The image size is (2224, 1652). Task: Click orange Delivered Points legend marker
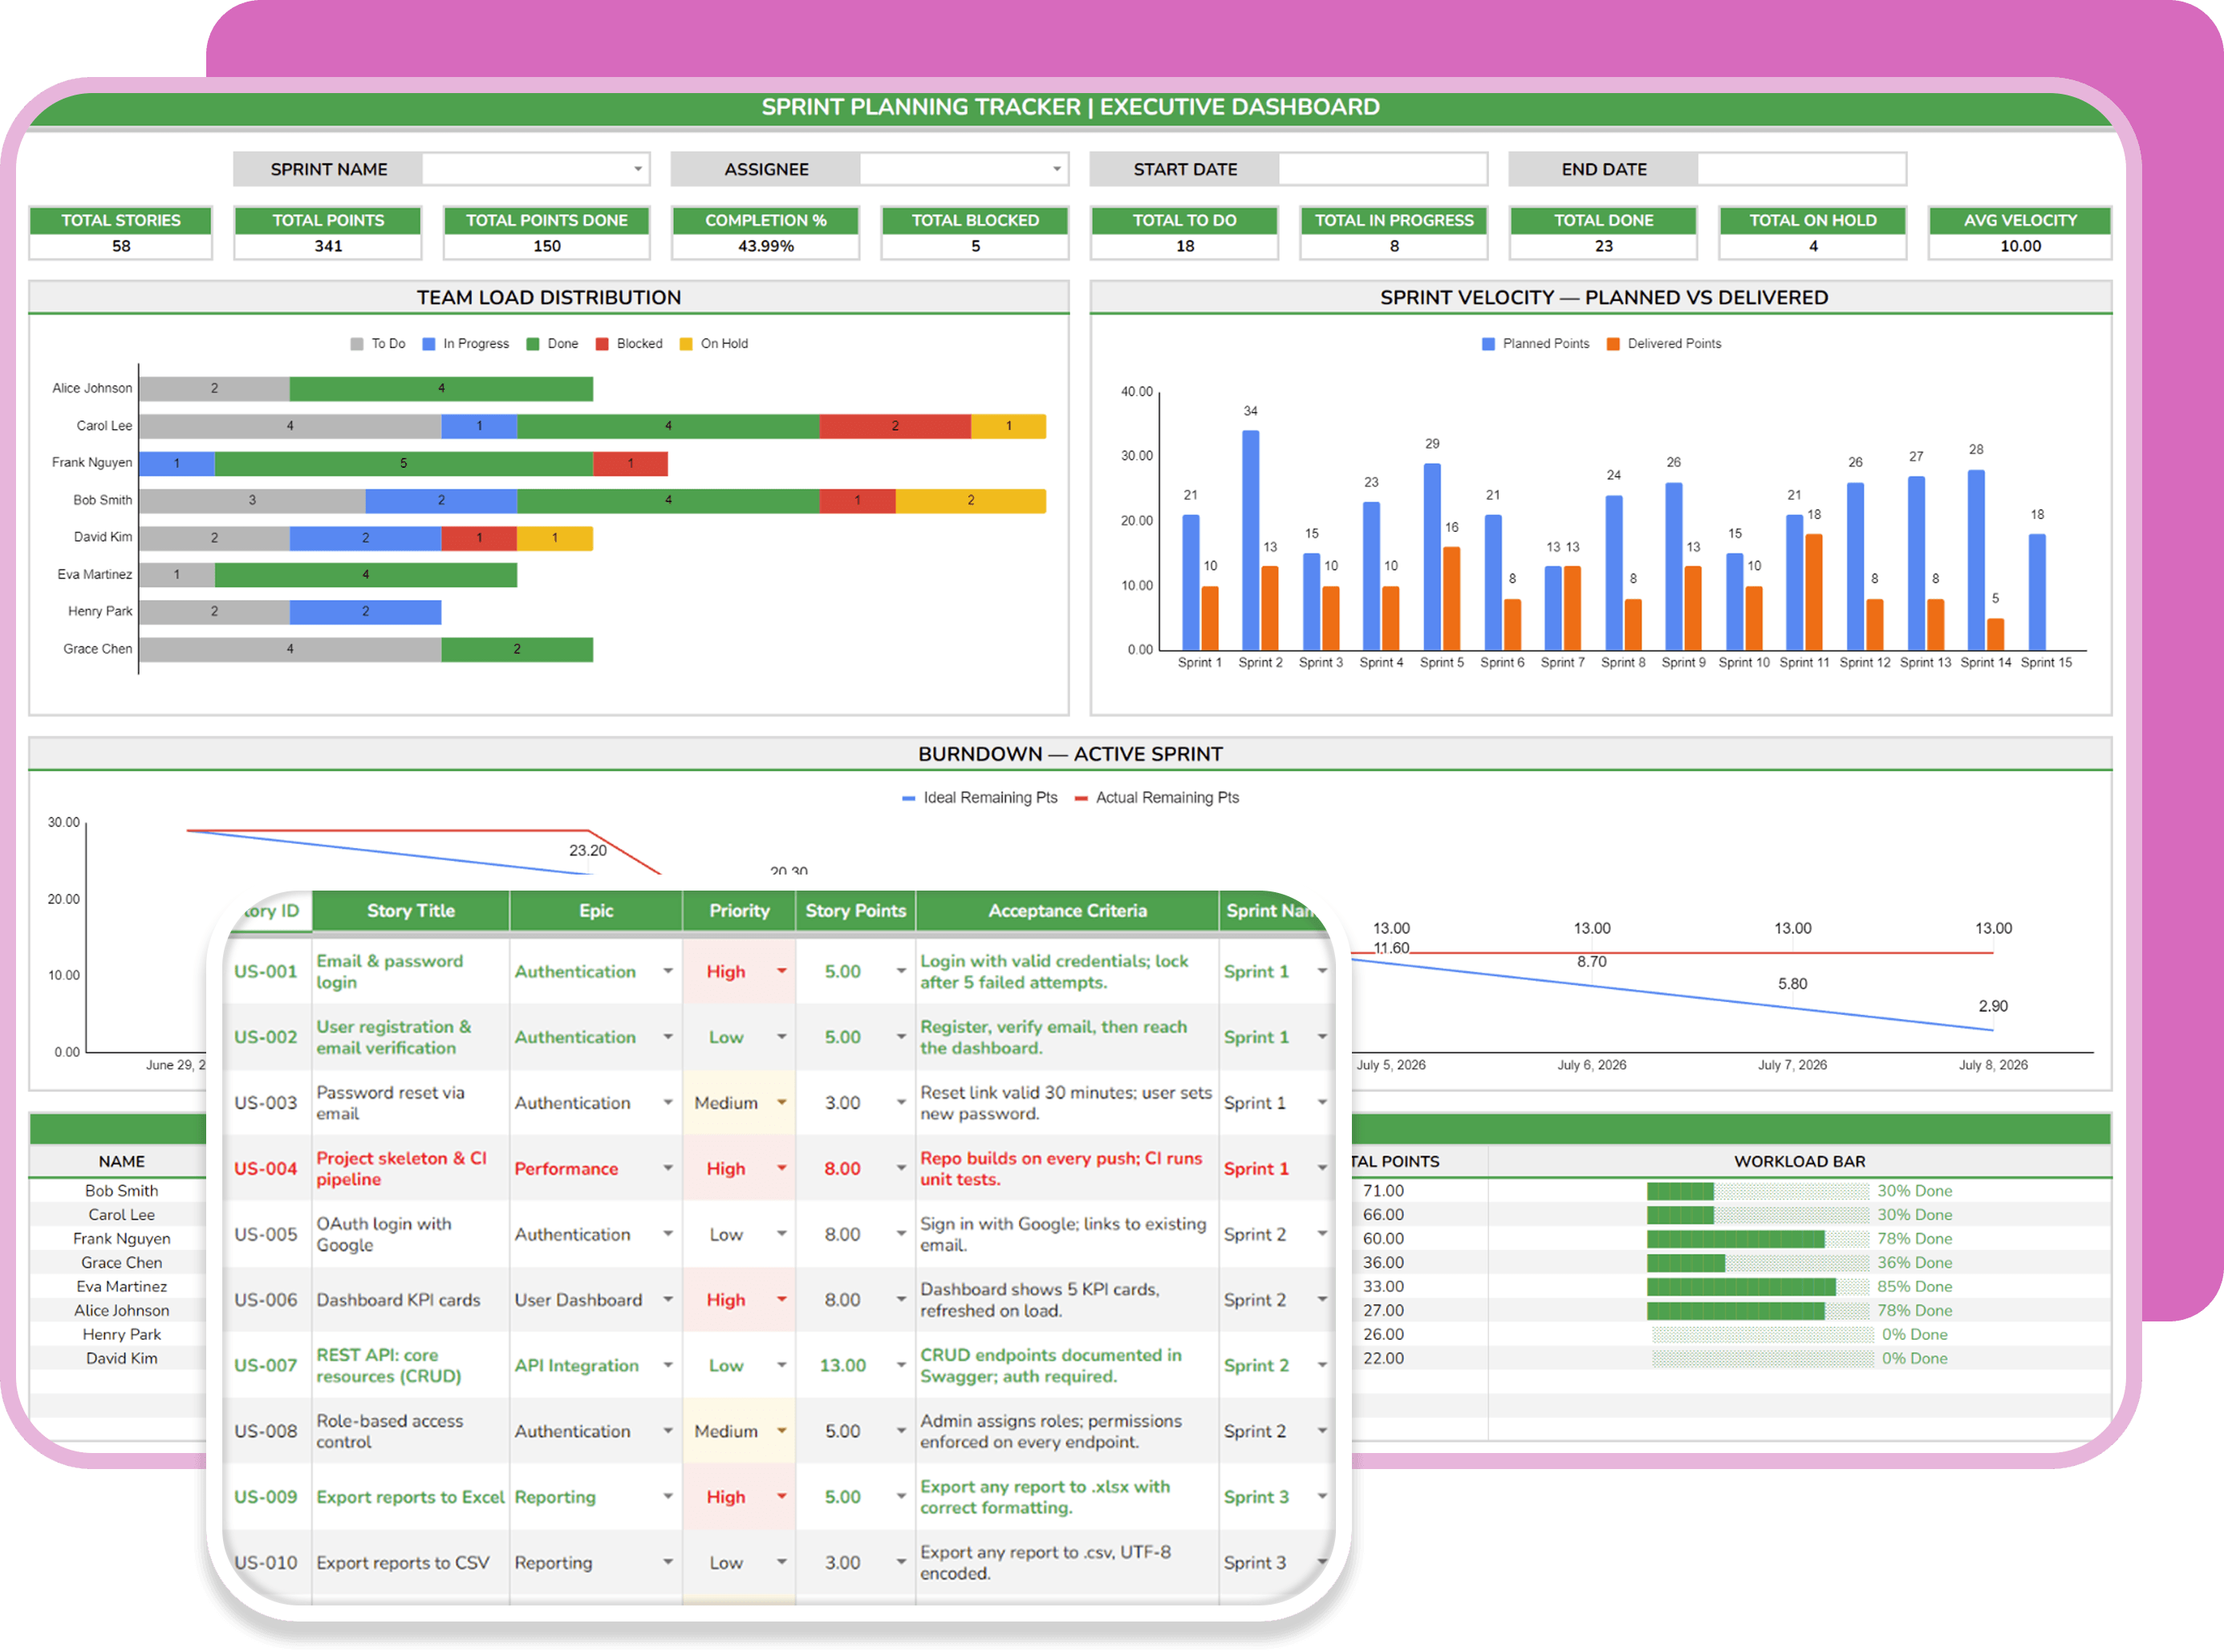click(1613, 344)
